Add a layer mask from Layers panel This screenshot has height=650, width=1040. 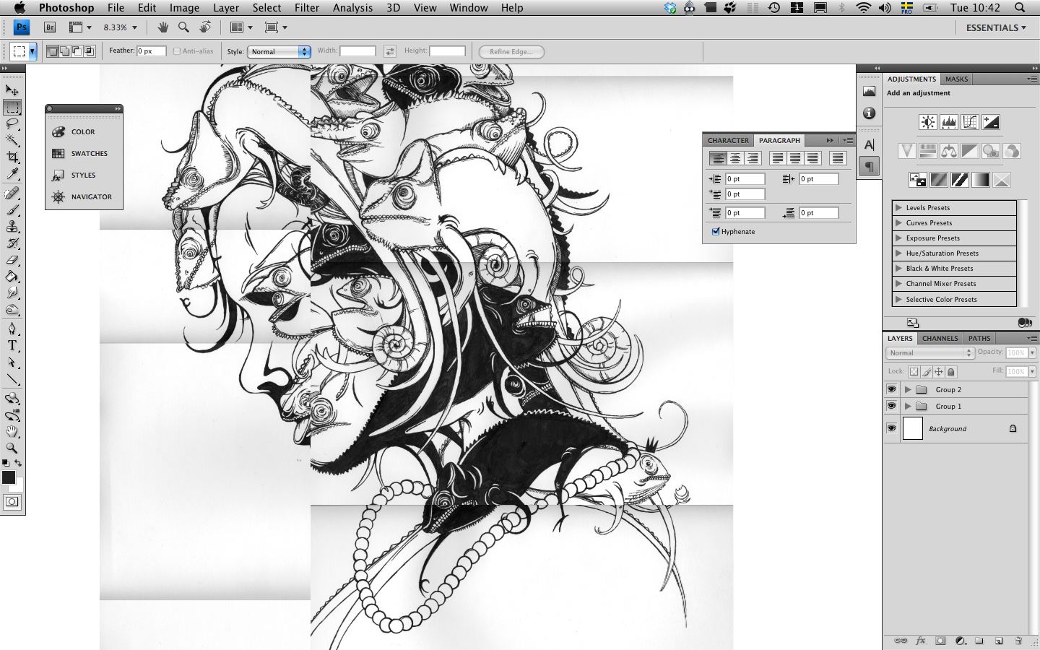coord(940,641)
